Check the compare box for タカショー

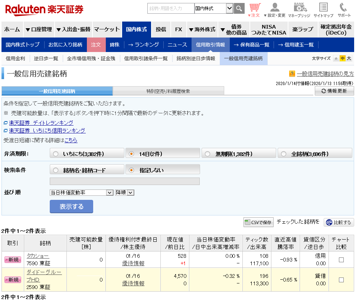341,260
